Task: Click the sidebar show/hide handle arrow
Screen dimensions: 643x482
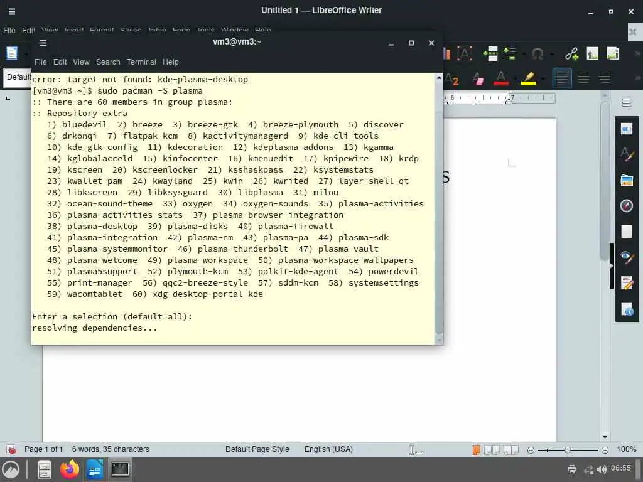Action: pos(612,266)
